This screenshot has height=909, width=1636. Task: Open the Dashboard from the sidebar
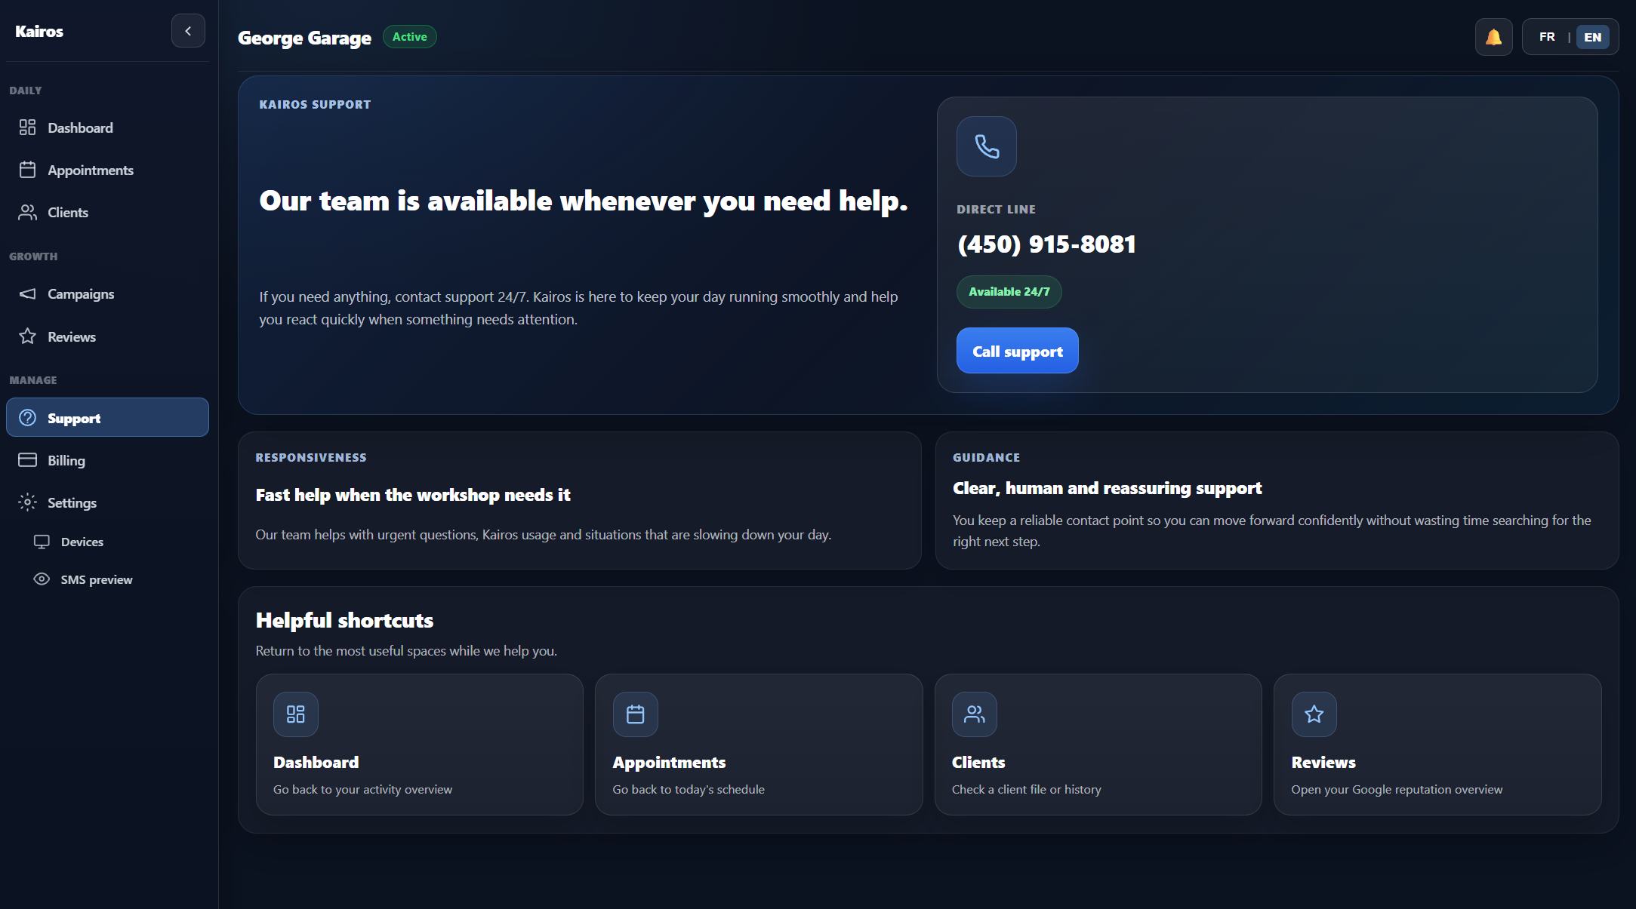point(79,127)
